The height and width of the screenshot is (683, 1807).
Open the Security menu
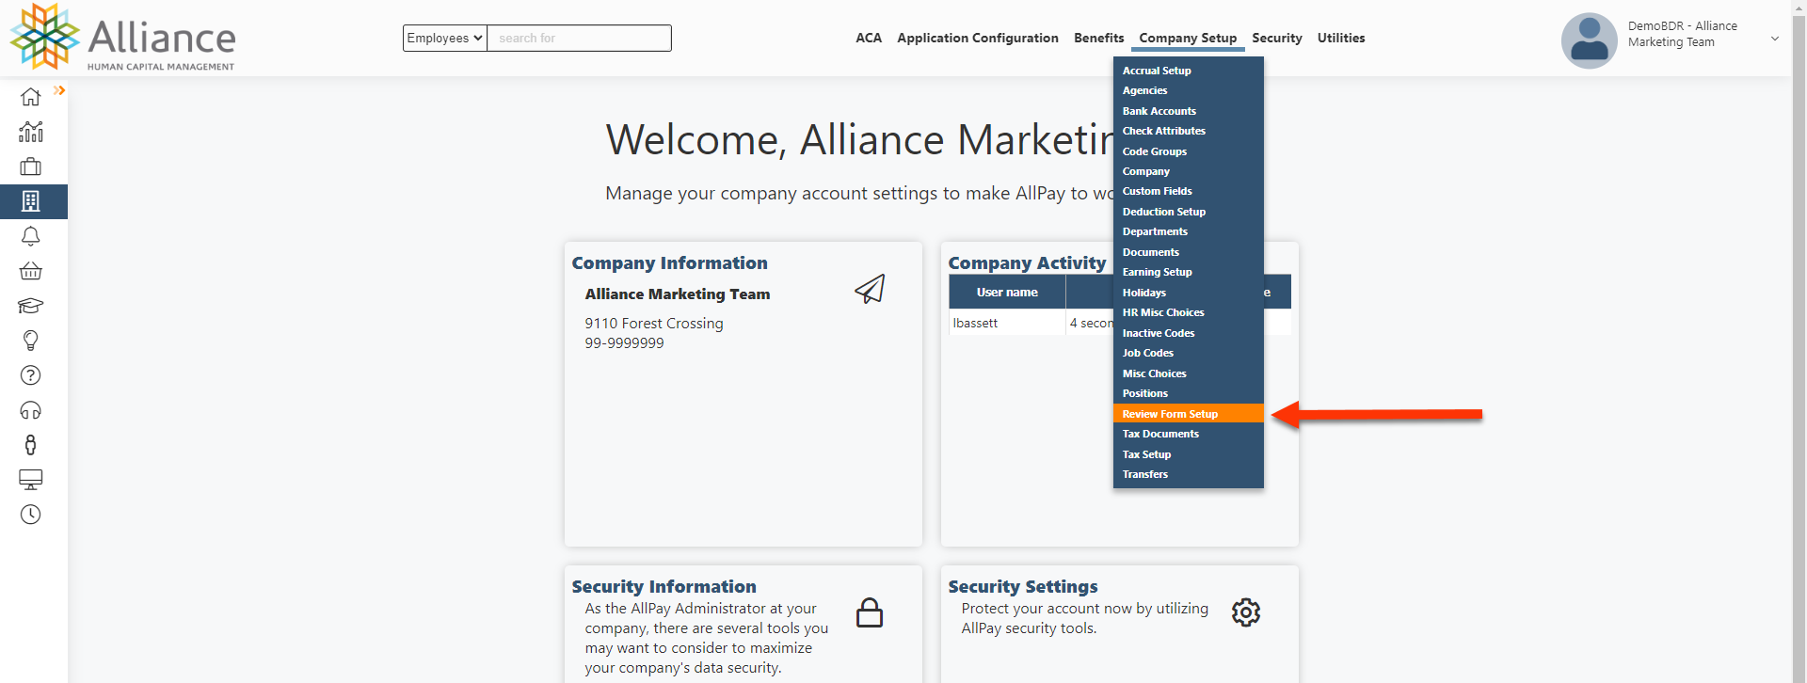(x=1277, y=38)
